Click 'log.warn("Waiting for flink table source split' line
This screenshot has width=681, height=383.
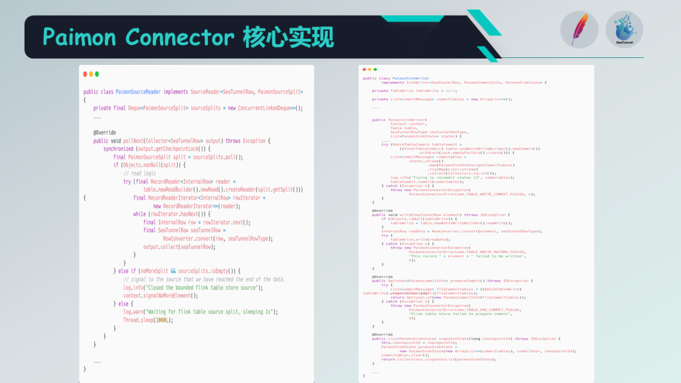201,312
